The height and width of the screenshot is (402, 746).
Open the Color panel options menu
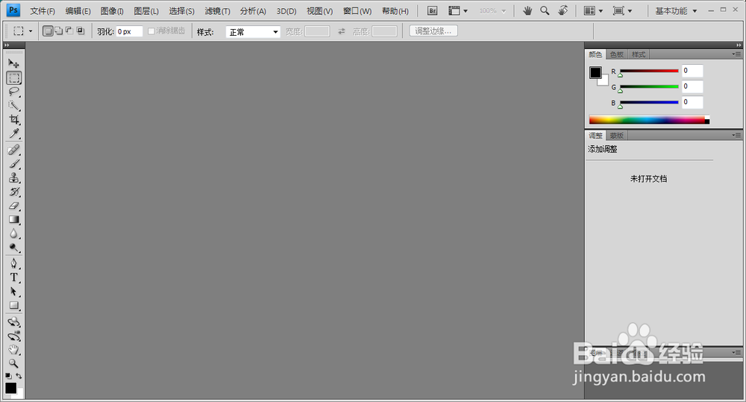coord(736,54)
